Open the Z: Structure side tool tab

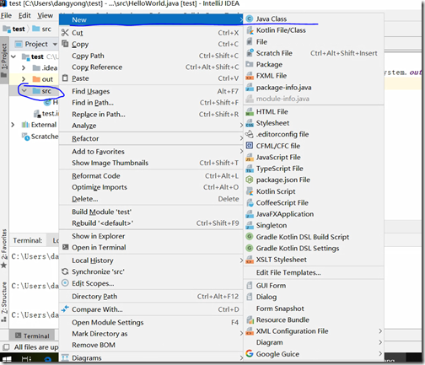[x=4, y=302]
